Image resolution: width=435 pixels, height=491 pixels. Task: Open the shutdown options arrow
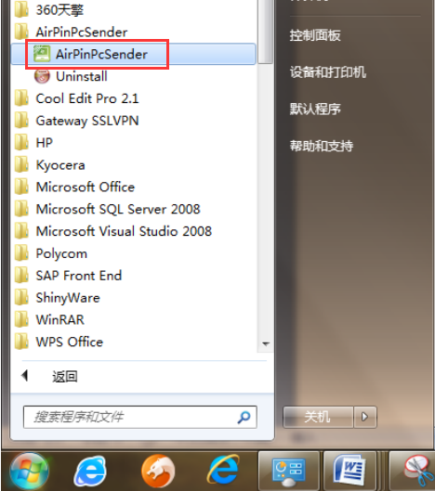click(365, 417)
